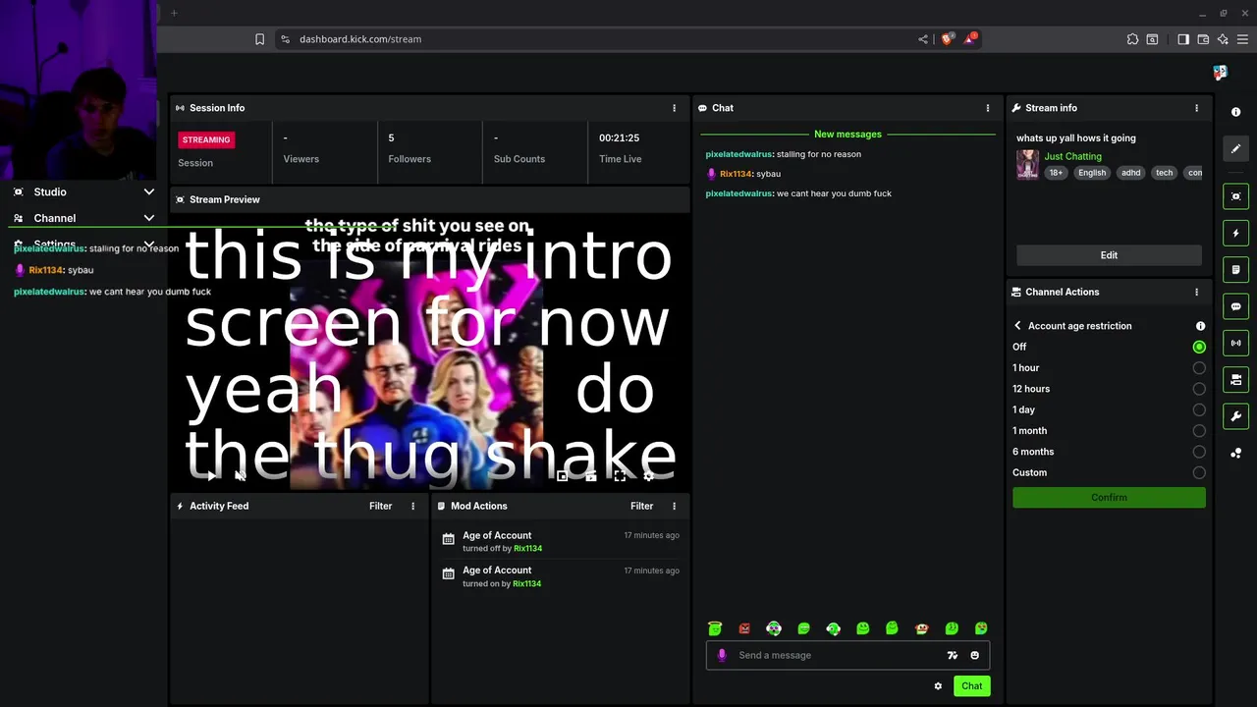Toggle the wrench tools widget sidebar icon
The image size is (1257, 707).
click(1236, 416)
